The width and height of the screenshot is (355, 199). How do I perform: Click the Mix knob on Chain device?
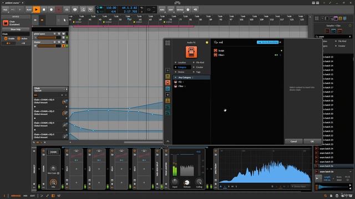[x=53, y=182]
